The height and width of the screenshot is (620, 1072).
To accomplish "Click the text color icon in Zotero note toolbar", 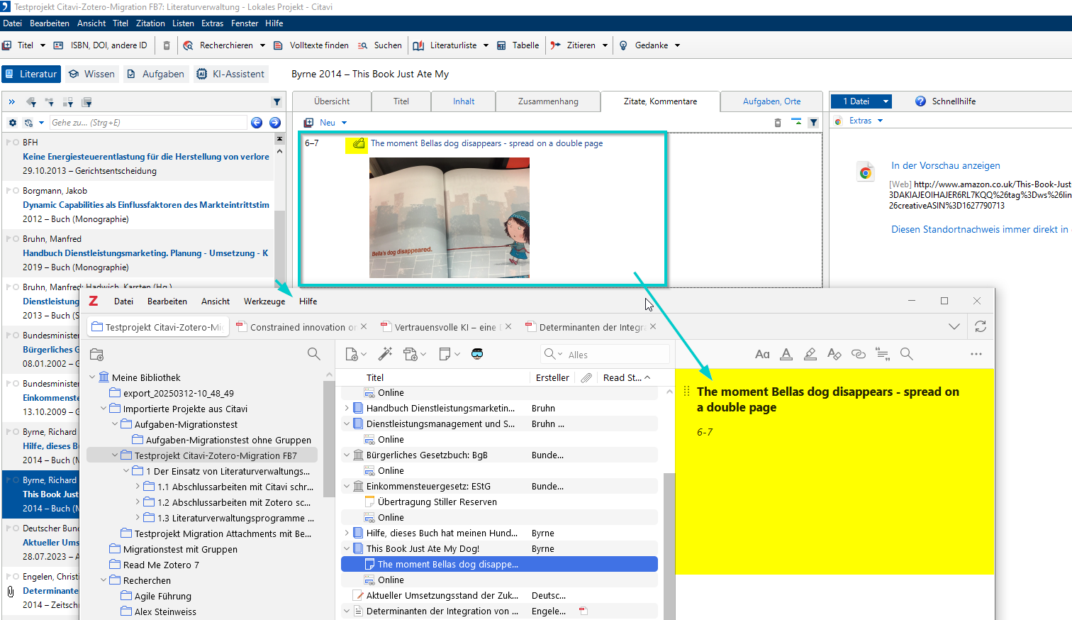I will click(786, 354).
